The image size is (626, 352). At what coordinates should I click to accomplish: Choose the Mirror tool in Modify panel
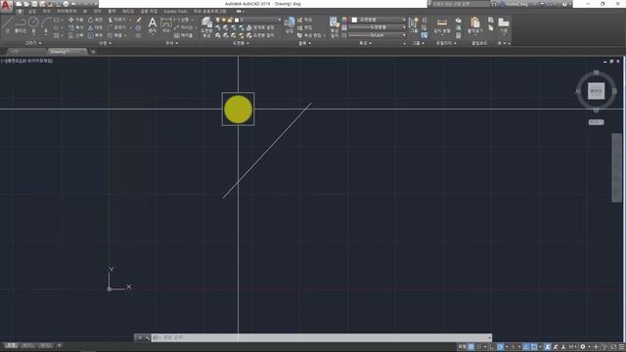pos(95,27)
